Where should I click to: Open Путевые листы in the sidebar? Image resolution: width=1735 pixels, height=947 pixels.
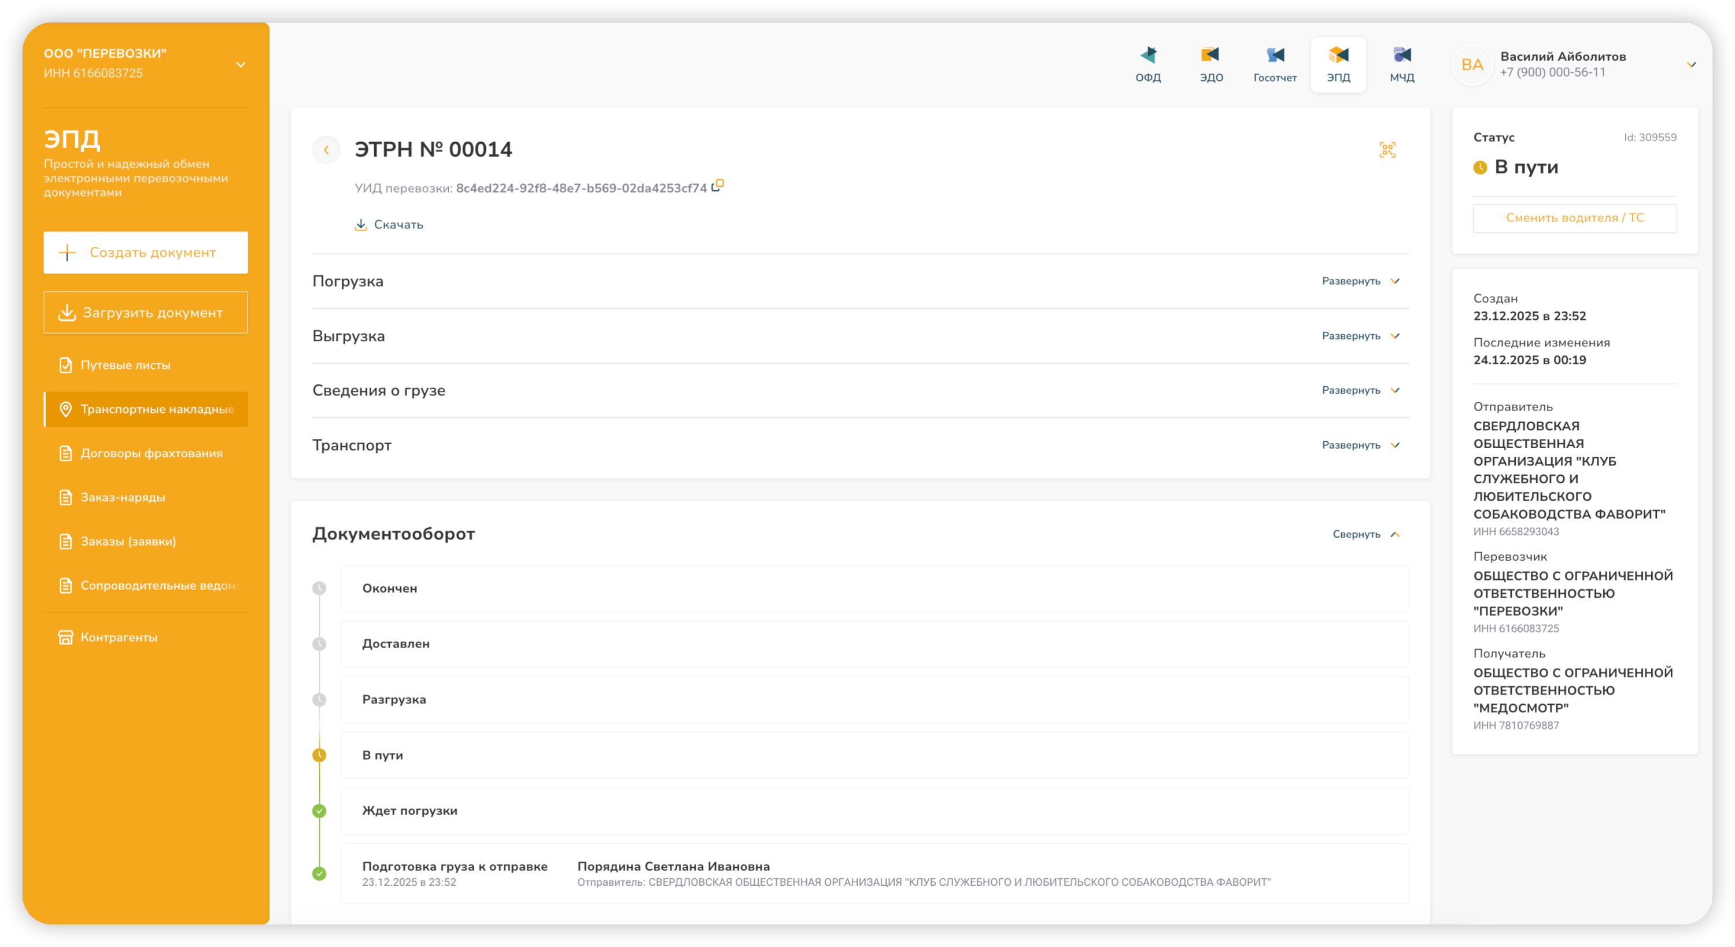pos(125,365)
